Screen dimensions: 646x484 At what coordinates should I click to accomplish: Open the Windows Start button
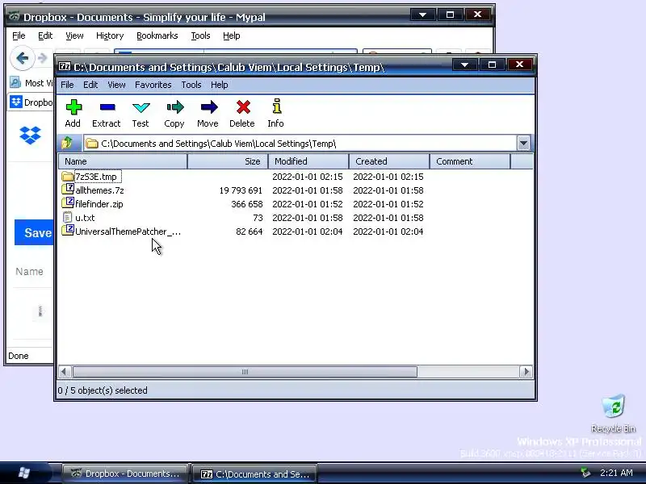pyautogui.click(x=23, y=473)
